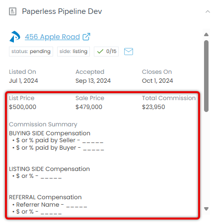Click the Paperless Pipeline Dev panel icon
The image size is (212, 224).
click(12, 11)
